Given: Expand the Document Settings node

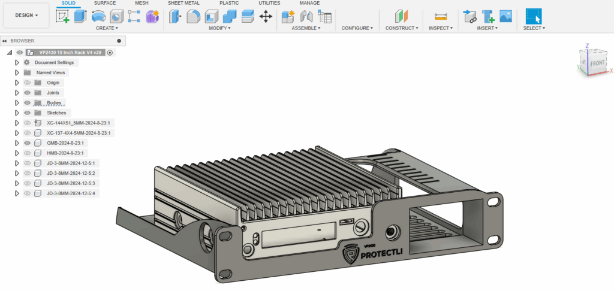Looking at the screenshot, I should [x=17, y=62].
